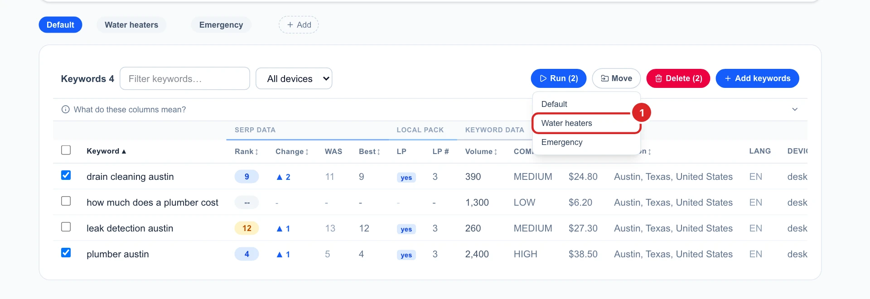Click the Add keywords button
This screenshot has width=870, height=299.
click(x=757, y=78)
